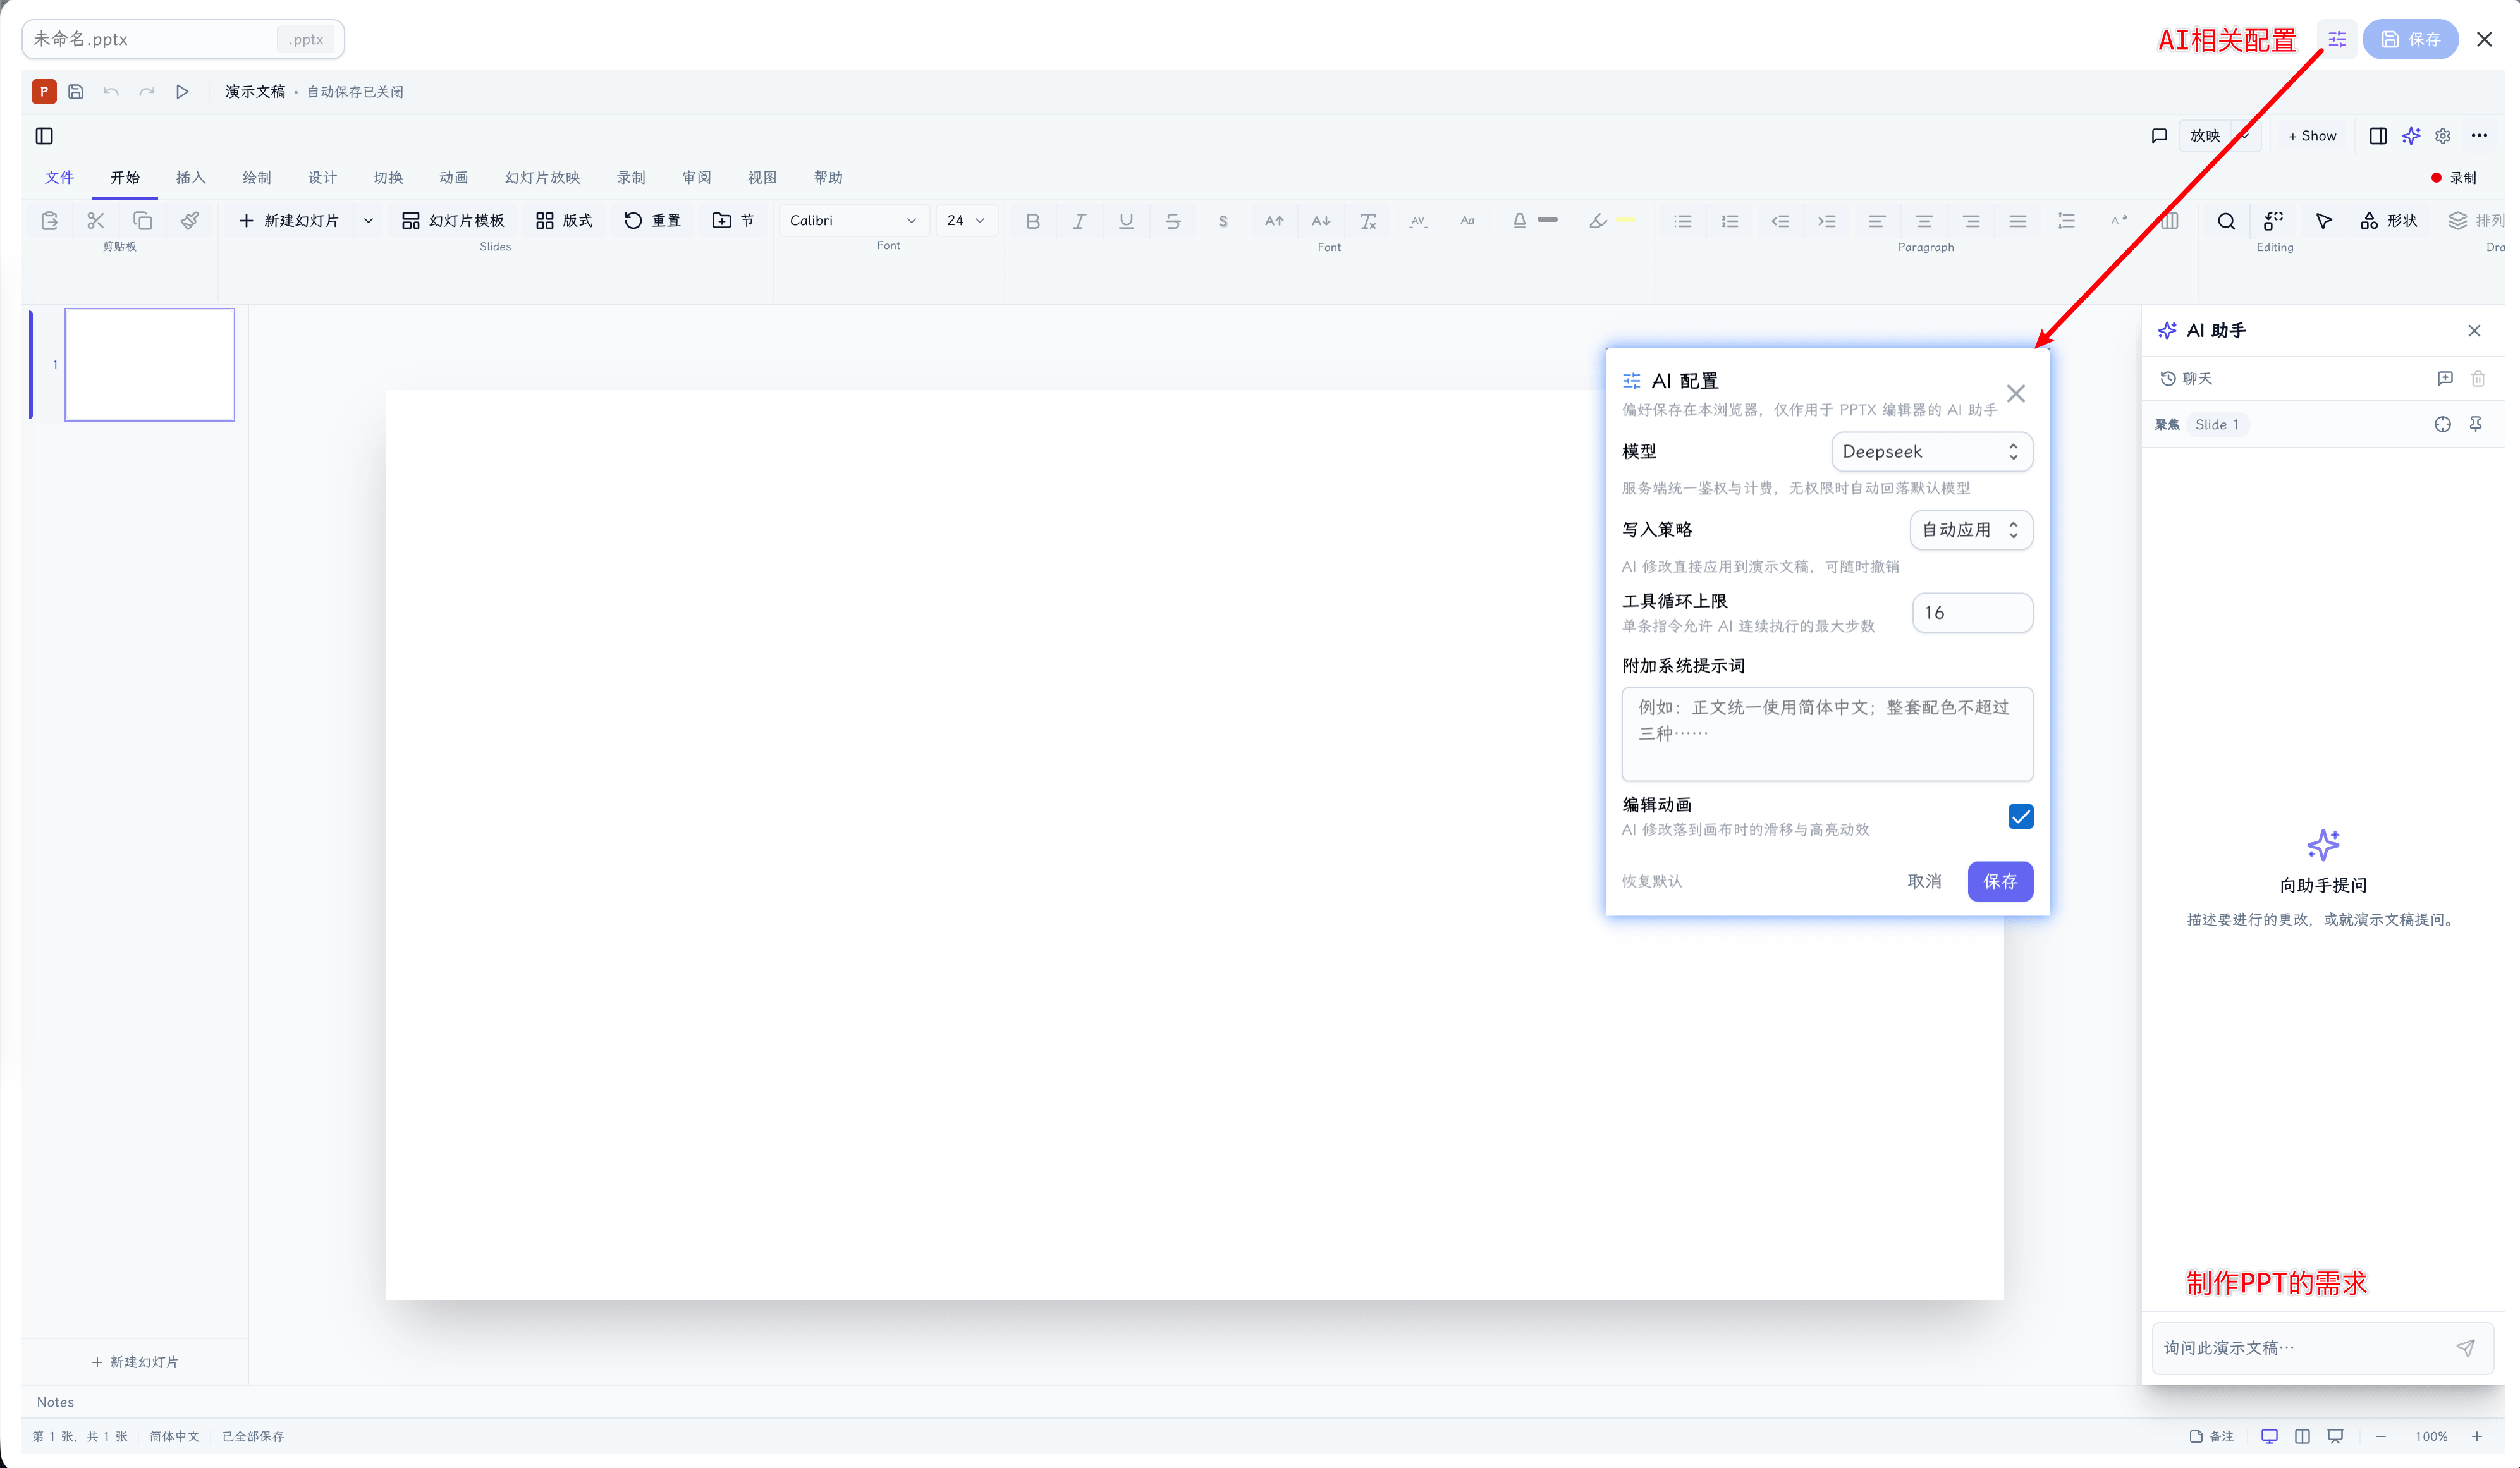Image resolution: width=2520 pixels, height=1468 pixels.
Task: Toggle the 录制 record button
Action: pos(2454,178)
